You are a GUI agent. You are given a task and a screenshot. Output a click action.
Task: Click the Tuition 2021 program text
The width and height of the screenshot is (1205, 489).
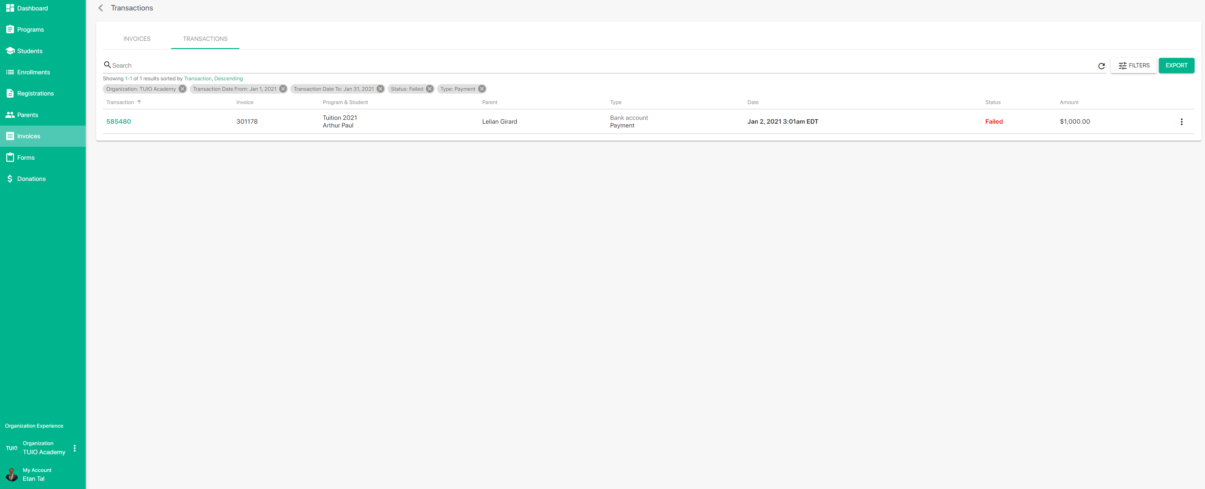[x=340, y=118]
